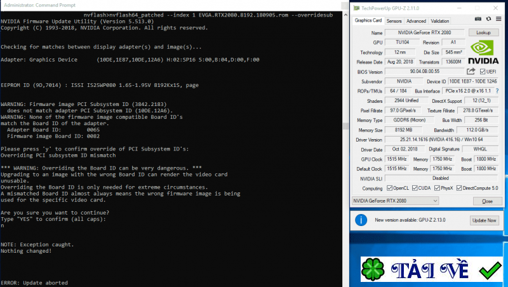This screenshot has height=287, width=508.
Task: Click the NVIDIA SLI field showing Disabled
Action: pos(441,178)
